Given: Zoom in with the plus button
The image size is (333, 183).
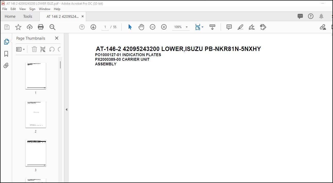Looking at the screenshot, I should [x=164, y=27].
